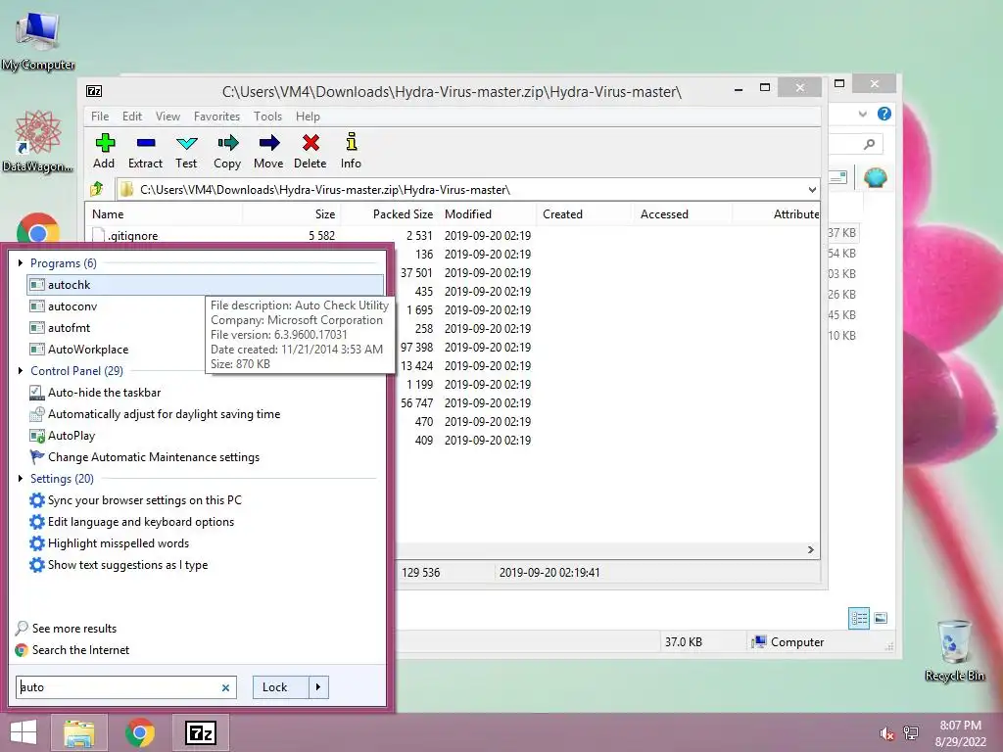
Task: Sort by the Name column header
Action: 164,214
